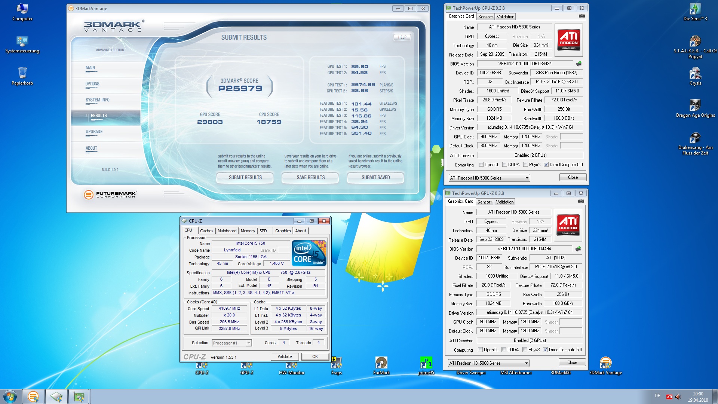The width and height of the screenshot is (718, 404).
Task: Click the SAVE RESULTS button
Action: (x=310, y=178)
